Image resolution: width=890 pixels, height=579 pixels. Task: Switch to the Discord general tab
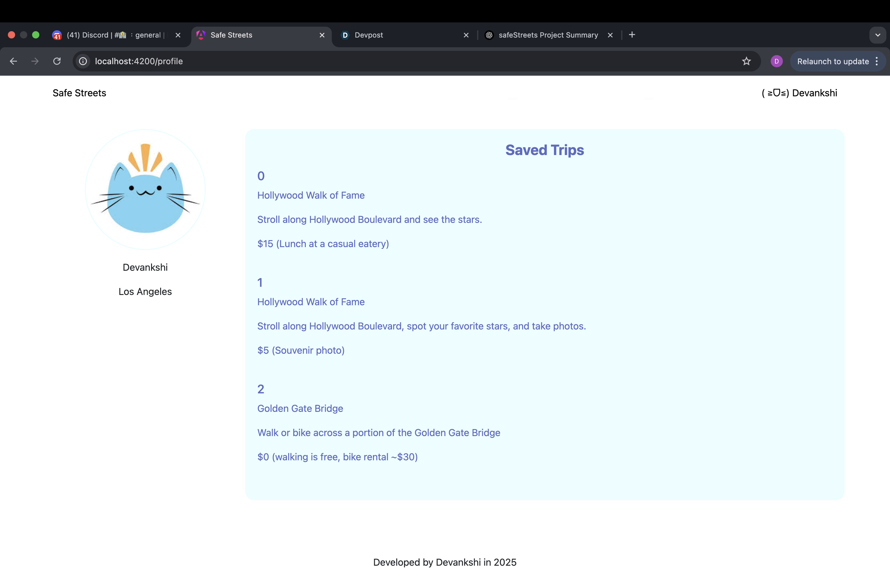[x=112, y=35]
